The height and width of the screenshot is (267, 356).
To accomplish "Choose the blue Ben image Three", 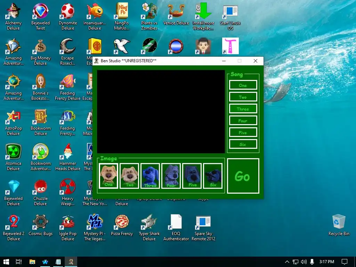I will 150,176.
